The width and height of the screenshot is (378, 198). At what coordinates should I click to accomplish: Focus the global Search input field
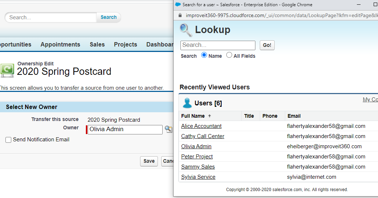(51, 17)
